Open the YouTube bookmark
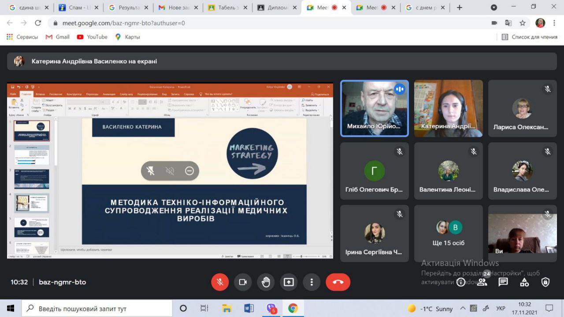 pos(92,37)
